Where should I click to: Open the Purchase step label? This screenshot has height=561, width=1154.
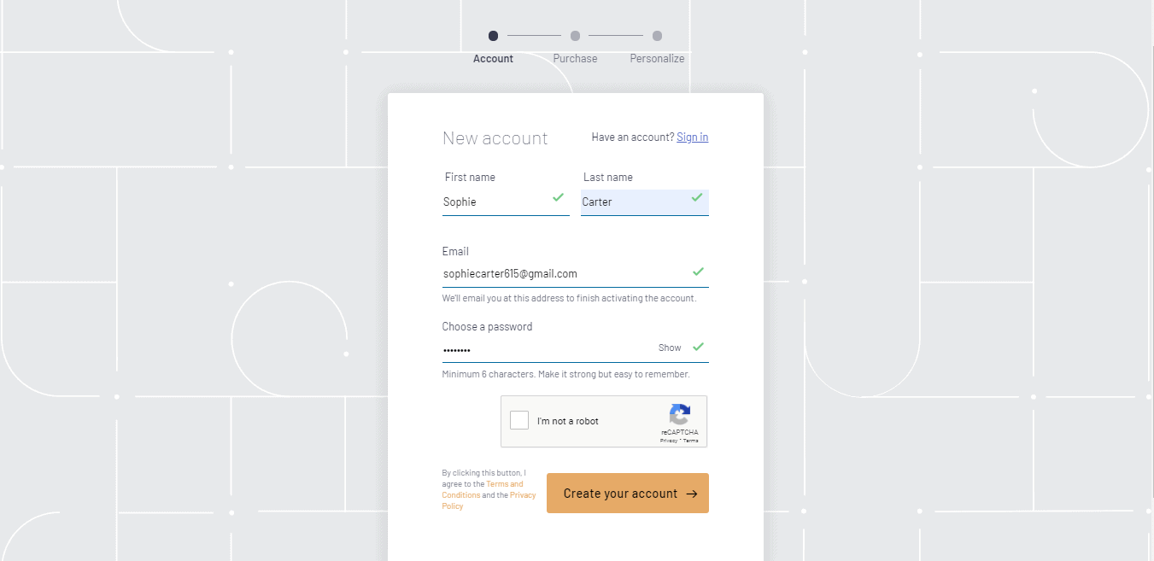575,59
